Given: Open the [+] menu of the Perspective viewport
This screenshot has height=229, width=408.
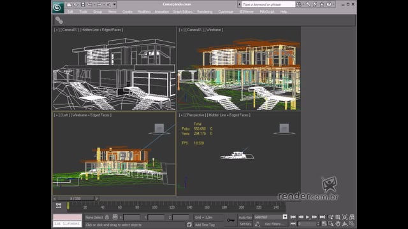Looking at the screenshot, I should click(181, 115).
